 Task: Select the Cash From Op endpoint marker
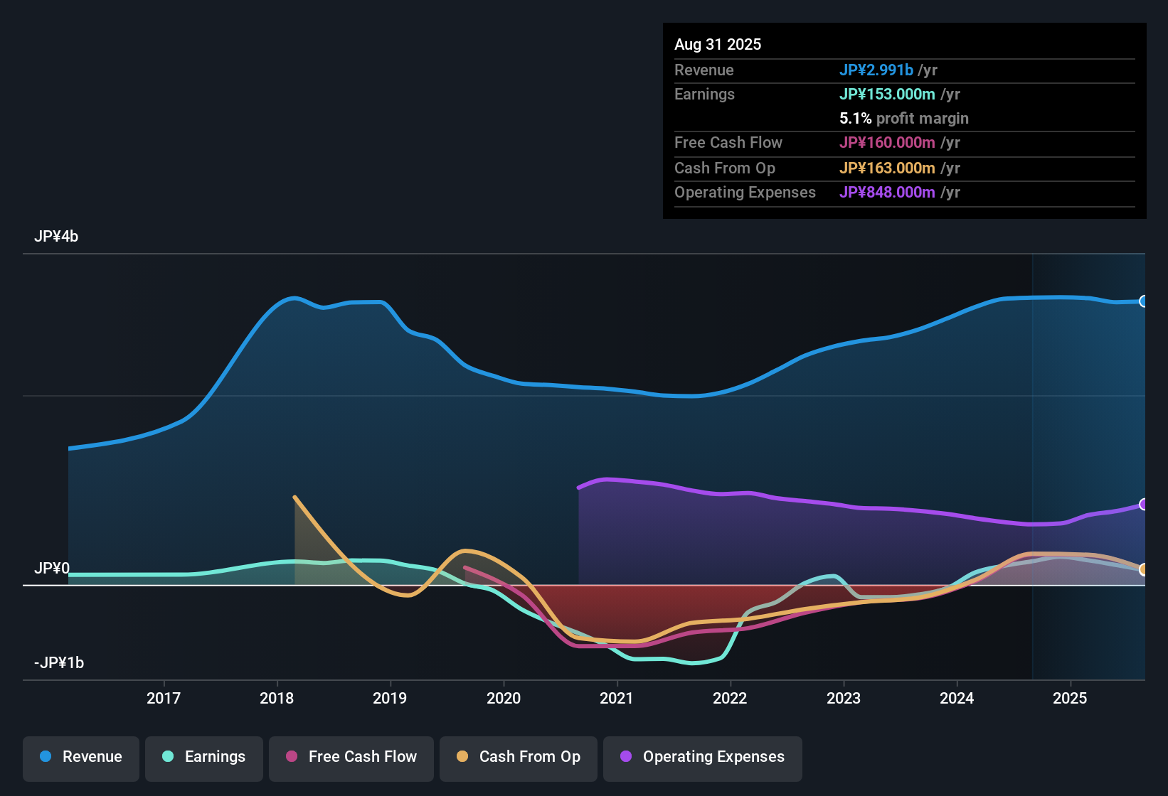click(1144, 571)
